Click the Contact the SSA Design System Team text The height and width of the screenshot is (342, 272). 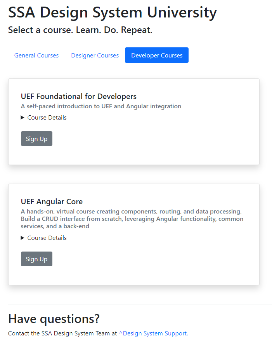tap(62, 333)
